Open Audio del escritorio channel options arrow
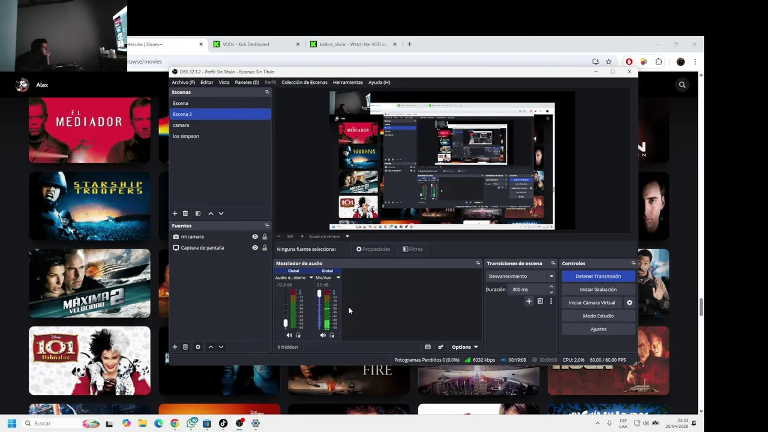 [x=311, y=278]
